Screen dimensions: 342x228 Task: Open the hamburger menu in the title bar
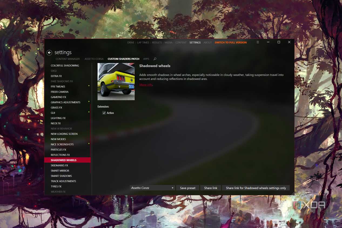click(257, 42)
